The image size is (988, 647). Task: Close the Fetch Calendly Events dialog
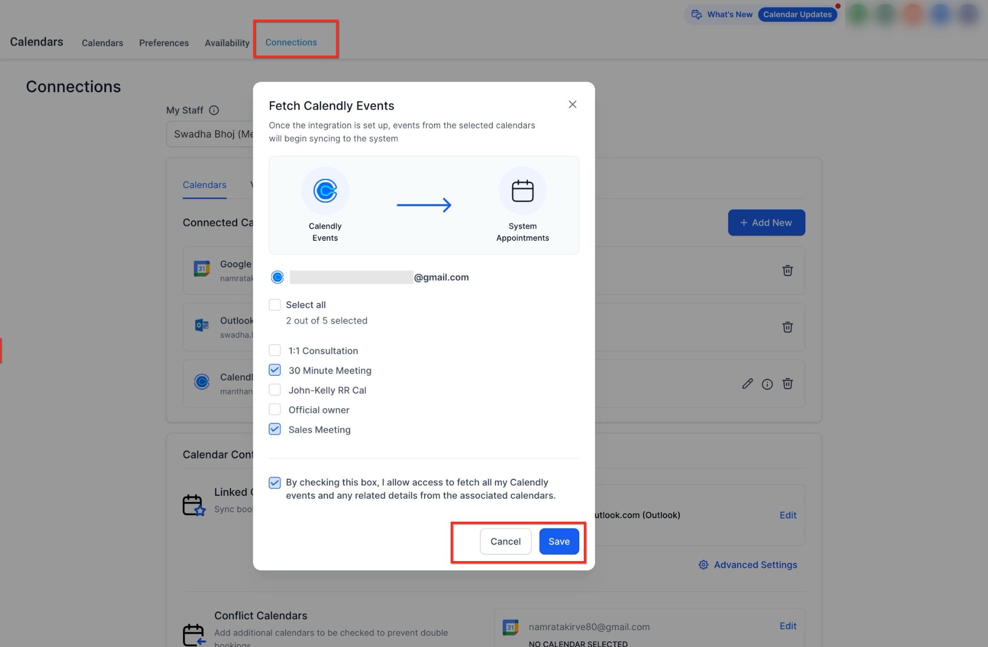click(x=572, y=104)
